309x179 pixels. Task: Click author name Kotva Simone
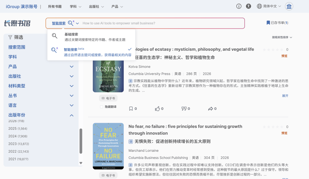click(x=139, y=67)
